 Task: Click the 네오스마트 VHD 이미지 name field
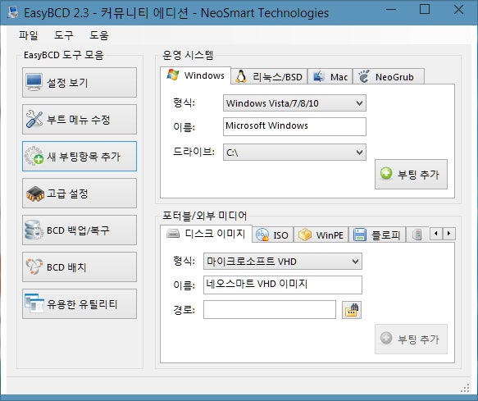point(283,285)
